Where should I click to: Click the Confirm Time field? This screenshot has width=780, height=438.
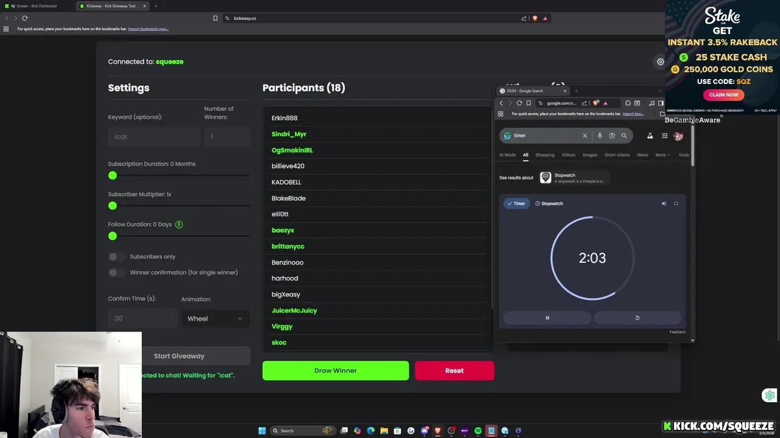tap(141, 319)
